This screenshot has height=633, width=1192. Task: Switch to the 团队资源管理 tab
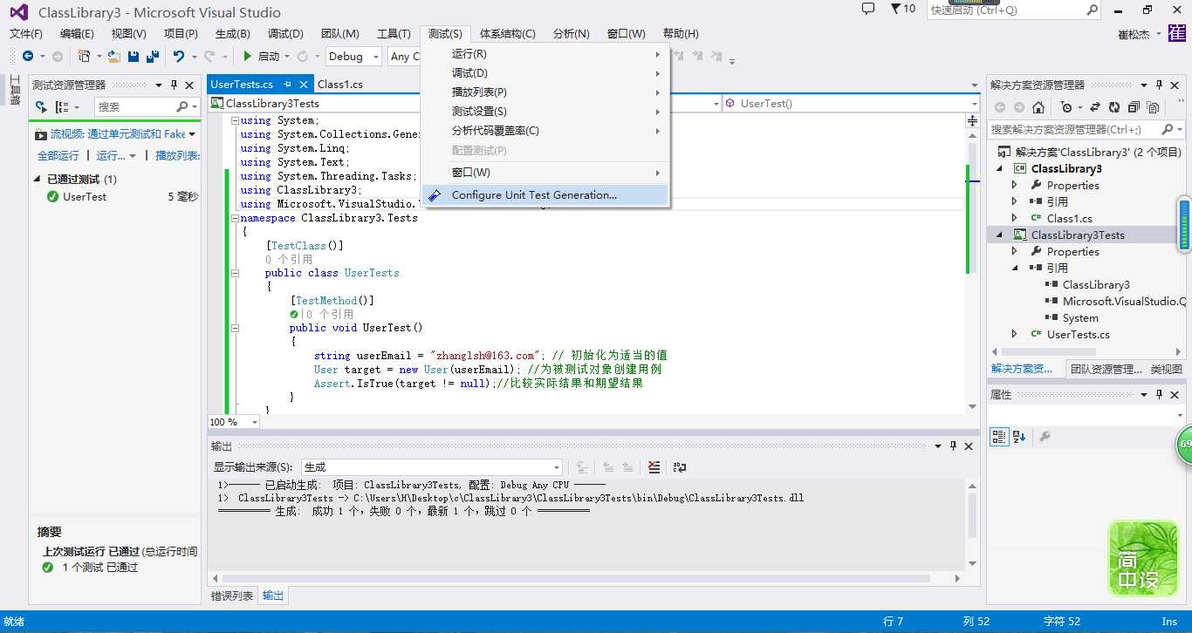[1106, 369]
